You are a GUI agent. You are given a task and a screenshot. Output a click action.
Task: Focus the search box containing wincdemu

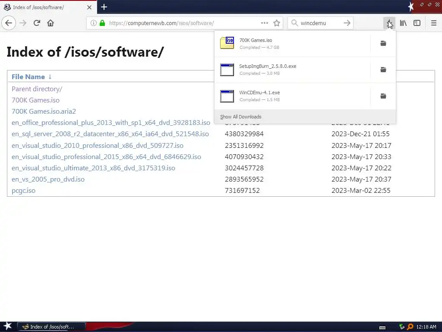point(320,23)
